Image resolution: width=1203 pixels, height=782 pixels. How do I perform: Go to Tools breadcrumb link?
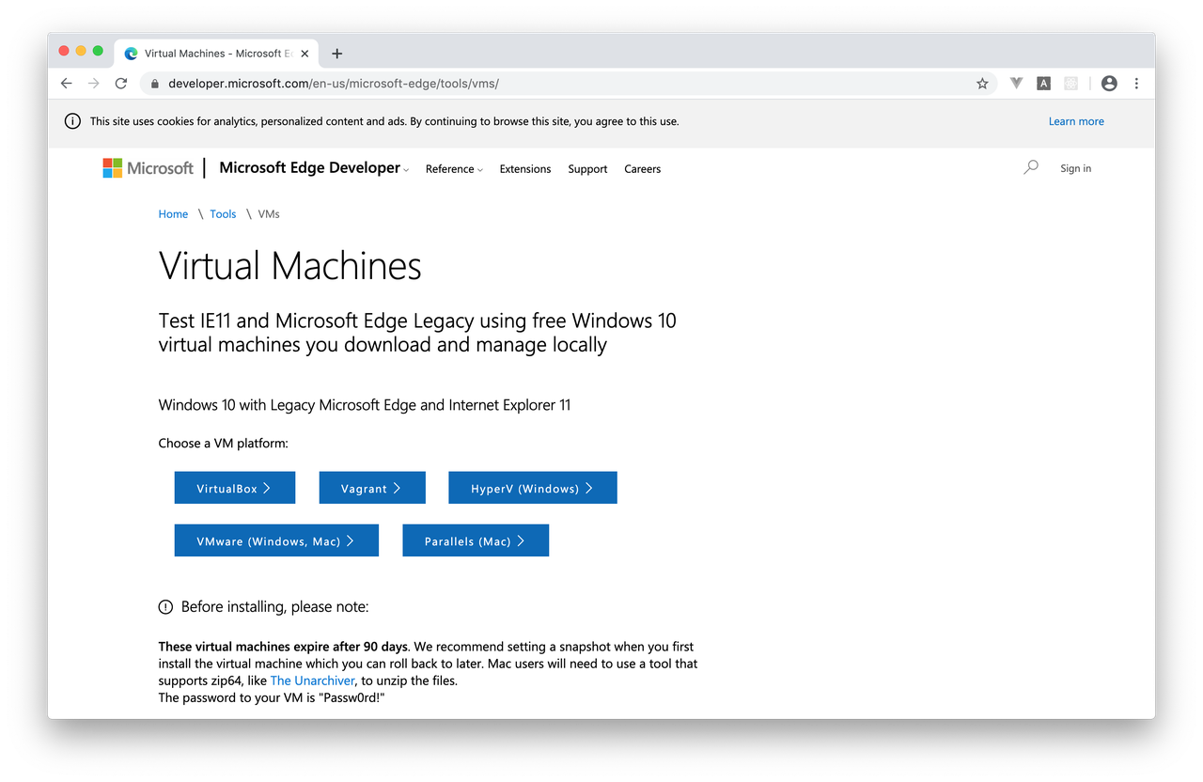[223, 214]
